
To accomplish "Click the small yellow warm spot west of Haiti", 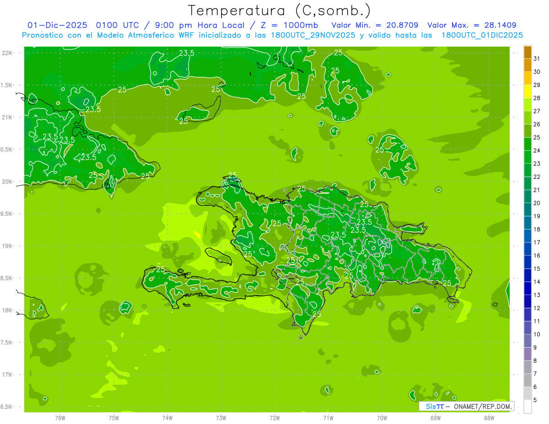I will pos(197,234).
